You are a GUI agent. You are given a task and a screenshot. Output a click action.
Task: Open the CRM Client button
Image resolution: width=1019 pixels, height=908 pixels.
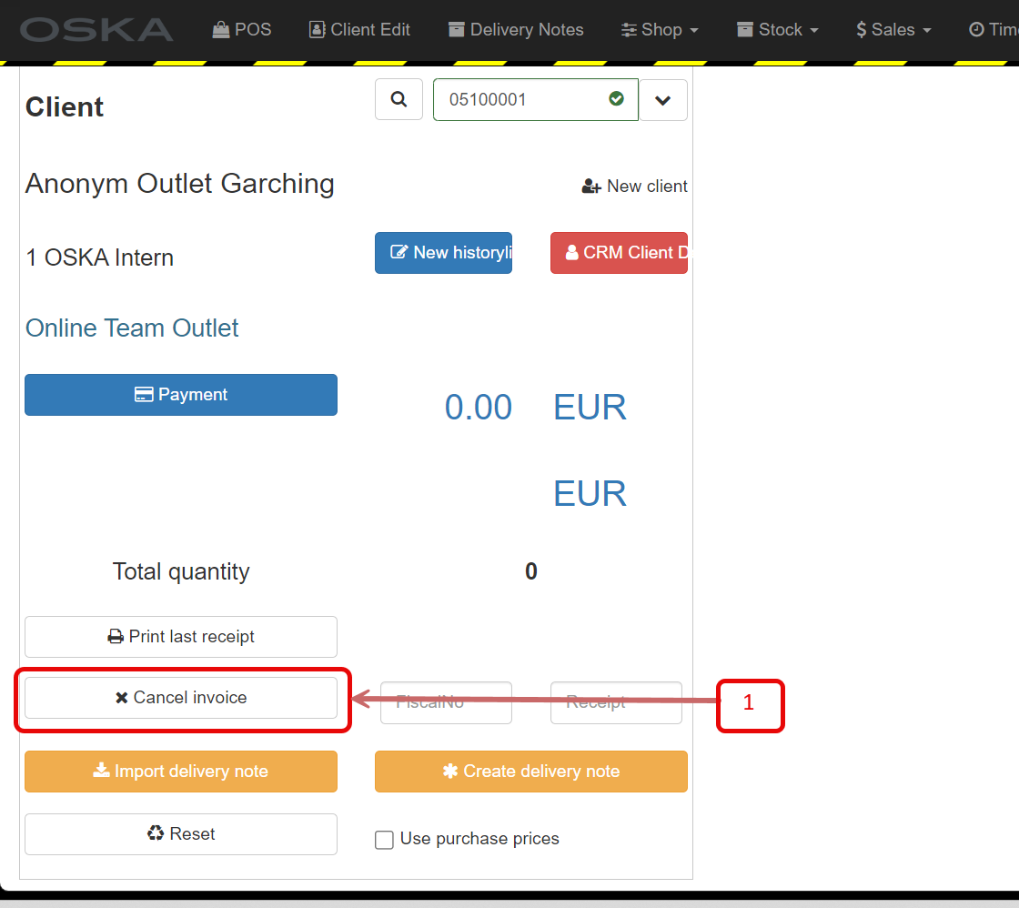coord(619,253)
